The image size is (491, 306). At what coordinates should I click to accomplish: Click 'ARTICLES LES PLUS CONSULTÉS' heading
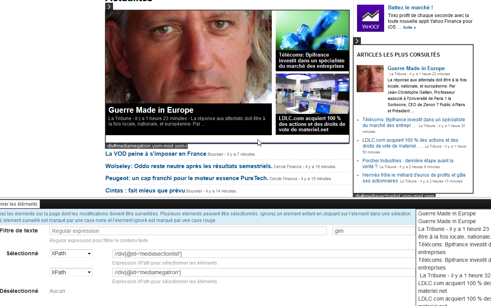[x=398, y=55]
